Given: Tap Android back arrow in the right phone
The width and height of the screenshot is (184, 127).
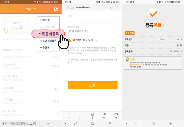Looking at the screenshot, I should pos(170,123).
